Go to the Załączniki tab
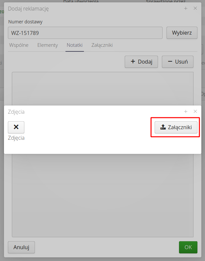 tap(102, 45)
